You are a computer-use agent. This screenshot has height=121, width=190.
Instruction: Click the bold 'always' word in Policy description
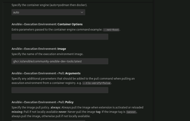55,107
